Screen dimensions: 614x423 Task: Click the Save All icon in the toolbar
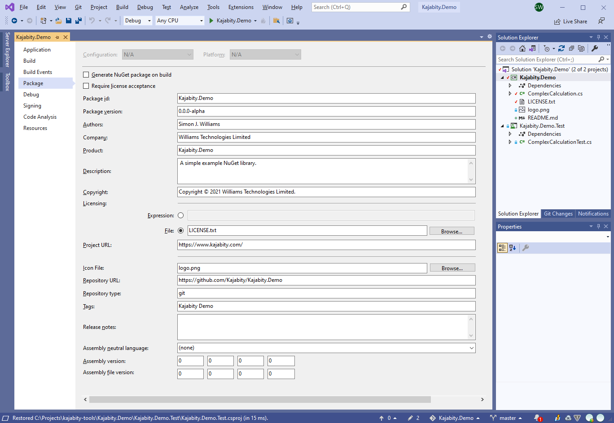coord(79,21)
